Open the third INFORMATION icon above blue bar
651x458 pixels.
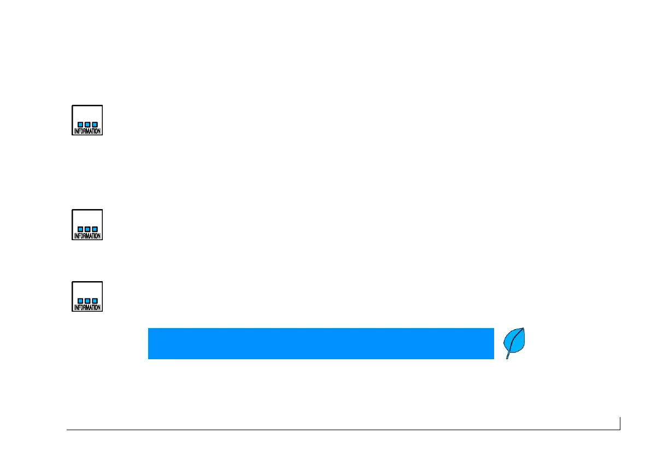[87, 297]
